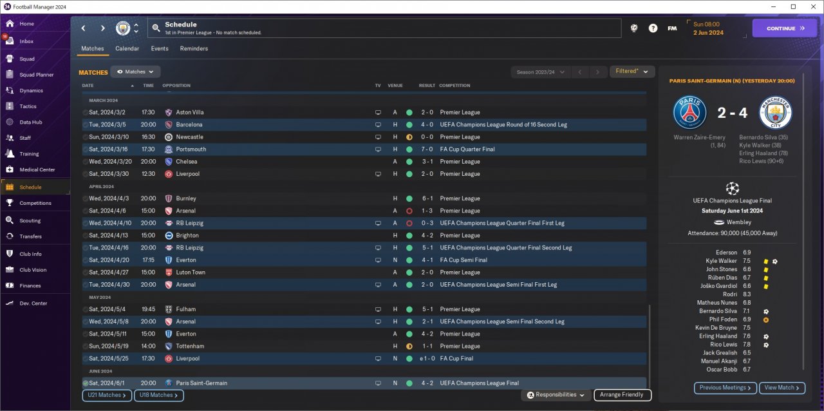Toggle the marker on the Burnley row
The width and height of the screenshot is (824, 411).
point(86,198)
